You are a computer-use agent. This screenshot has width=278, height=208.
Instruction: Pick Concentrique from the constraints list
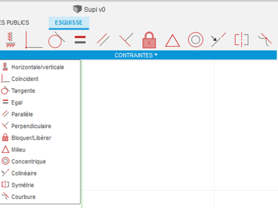pos(28,161)
